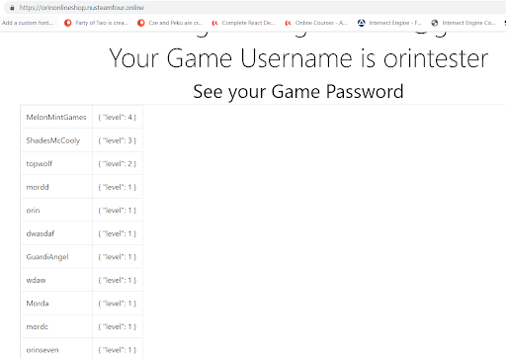Select the MelonMintGames table cell

pyautogui.click(x=56, y=117)
